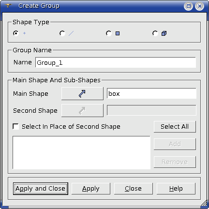The height and width of the screenshot is (209, 209).
Task: Click the Main Shape selection arrow button
Action: click(82, 94)
